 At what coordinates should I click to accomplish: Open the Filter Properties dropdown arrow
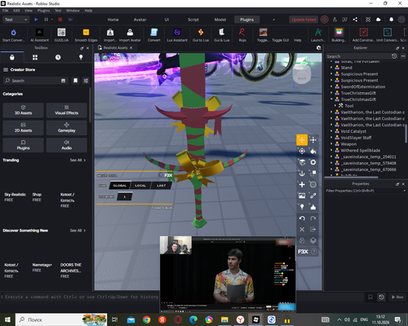coord(404,191)
